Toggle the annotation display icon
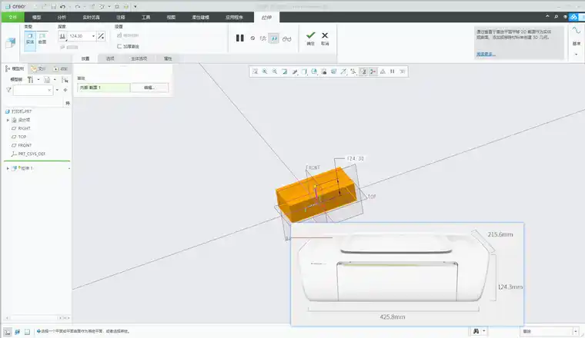Image resolution: width=585 pixels, height=338 pixels. tap(363, 71)
